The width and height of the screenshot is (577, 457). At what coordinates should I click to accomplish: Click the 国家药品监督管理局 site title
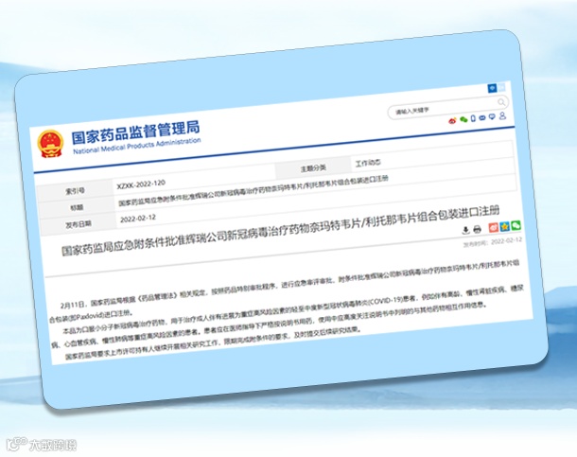135,132
